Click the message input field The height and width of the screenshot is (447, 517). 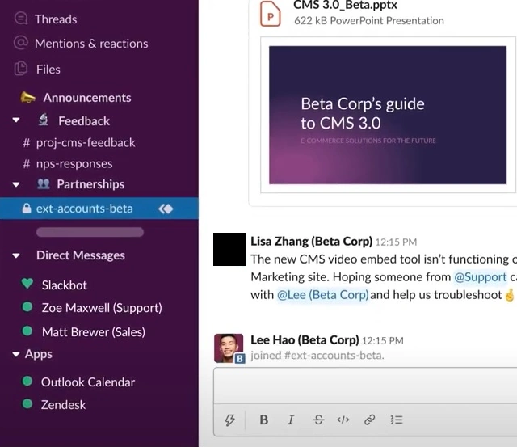[364, 386]
